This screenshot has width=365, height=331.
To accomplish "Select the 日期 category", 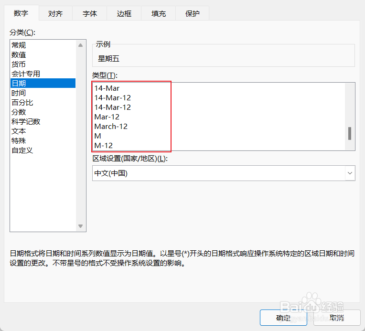I will tap(43, 83).
